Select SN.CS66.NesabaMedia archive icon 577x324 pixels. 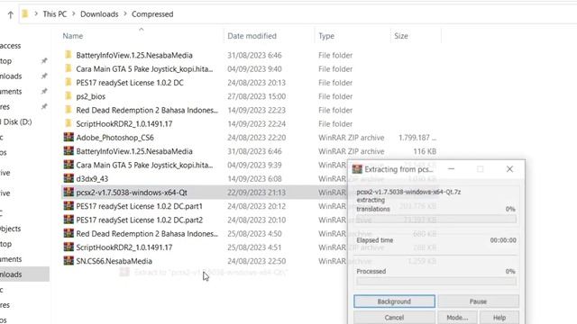tap(69, 261)
